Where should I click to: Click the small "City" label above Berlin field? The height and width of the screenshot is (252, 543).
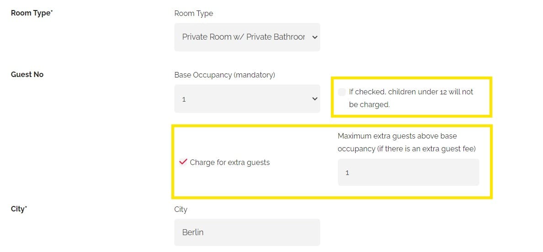181,209
